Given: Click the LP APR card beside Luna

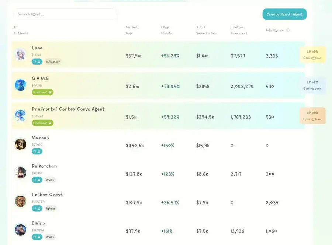Looking at the screenshot, I should point(312,54).
